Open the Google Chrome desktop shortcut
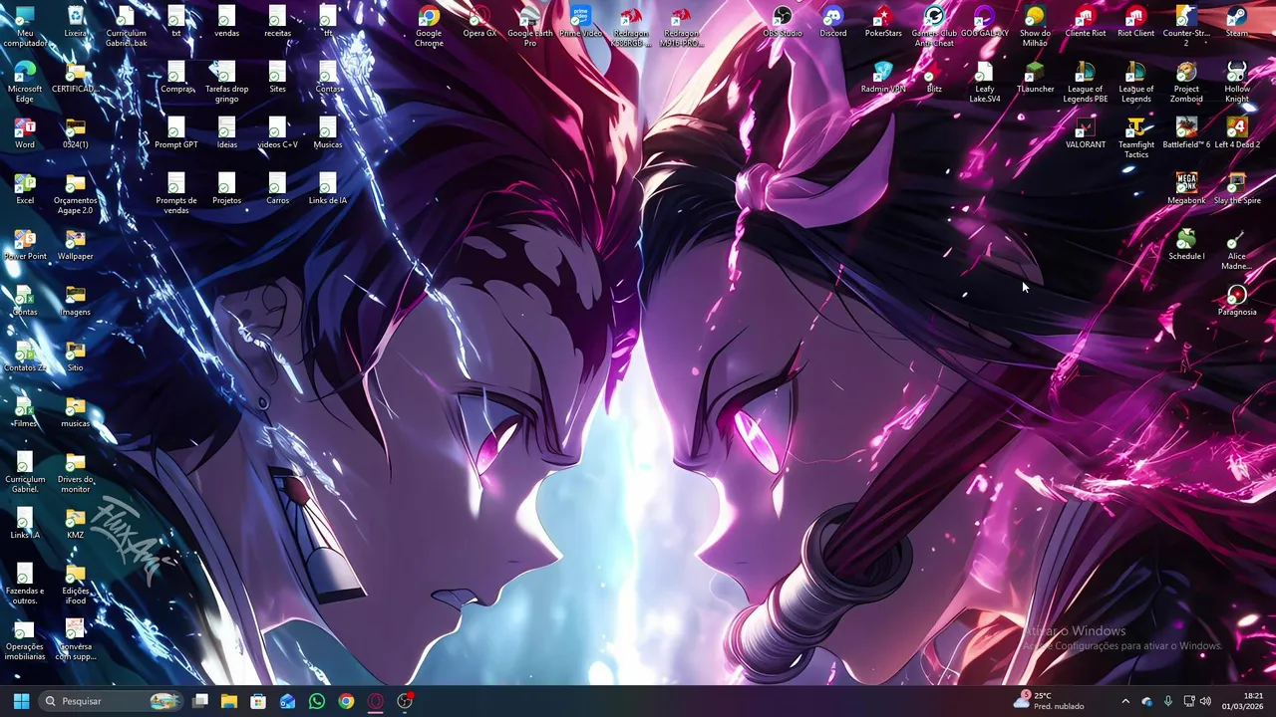This screenshot has height=717, width=1276. (429, 27)
